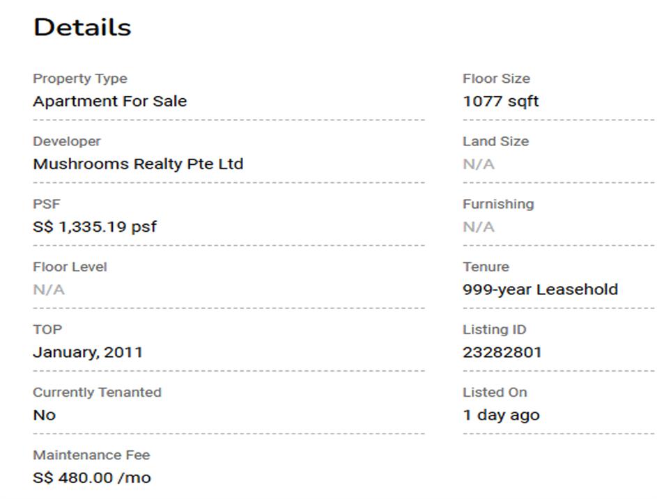Click the Currently Tenanted label
The image size is (657, 499).
click(97, 393)
